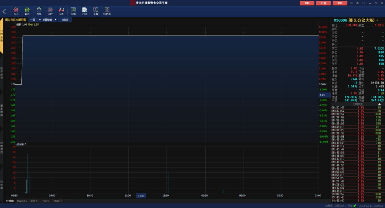Click the eject-shaped icon in title bar
Image resolution: width=385 pixels, height=208 pixels.
coord(358,3)
